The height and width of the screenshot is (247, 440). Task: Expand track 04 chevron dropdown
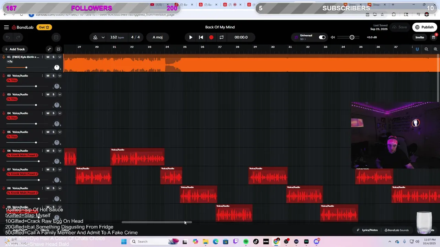[x=59, y=113]
